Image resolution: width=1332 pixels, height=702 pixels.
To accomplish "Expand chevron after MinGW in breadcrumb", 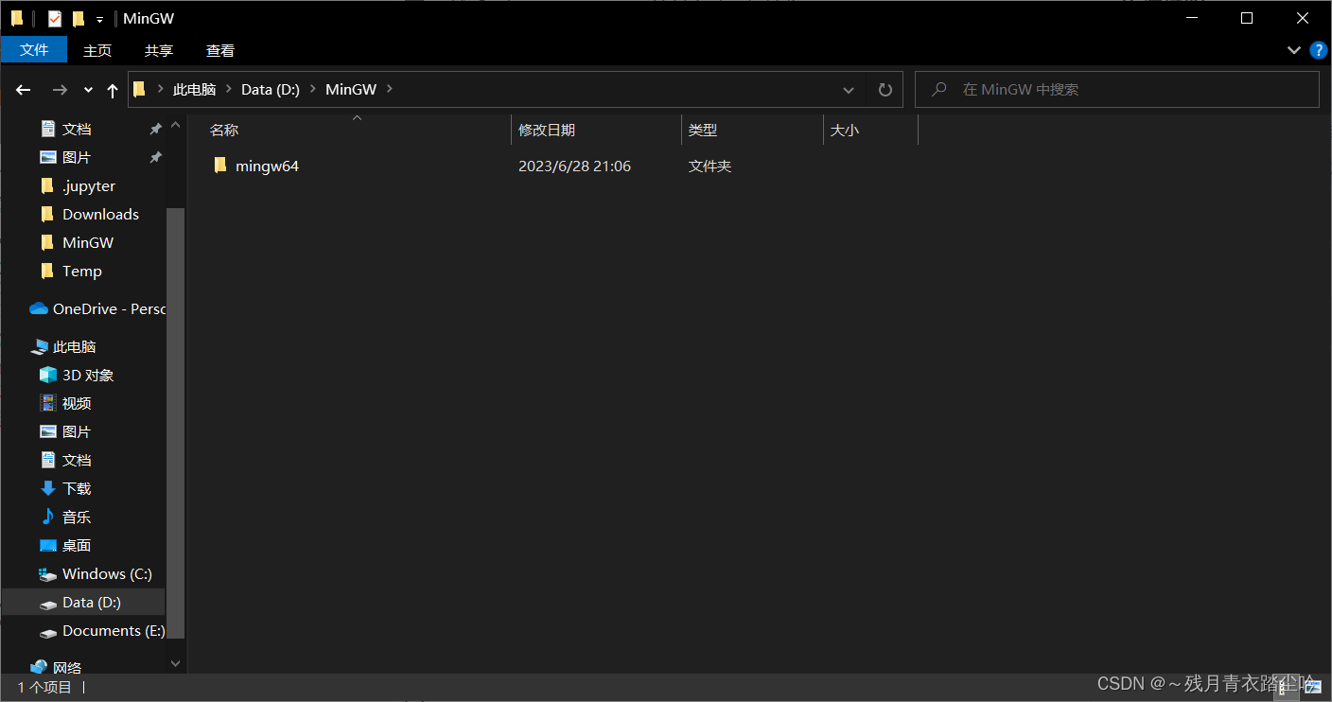I will 389,90.
